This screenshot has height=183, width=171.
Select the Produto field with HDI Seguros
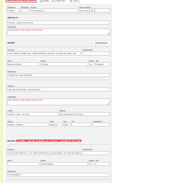click(x=54, y=11)
